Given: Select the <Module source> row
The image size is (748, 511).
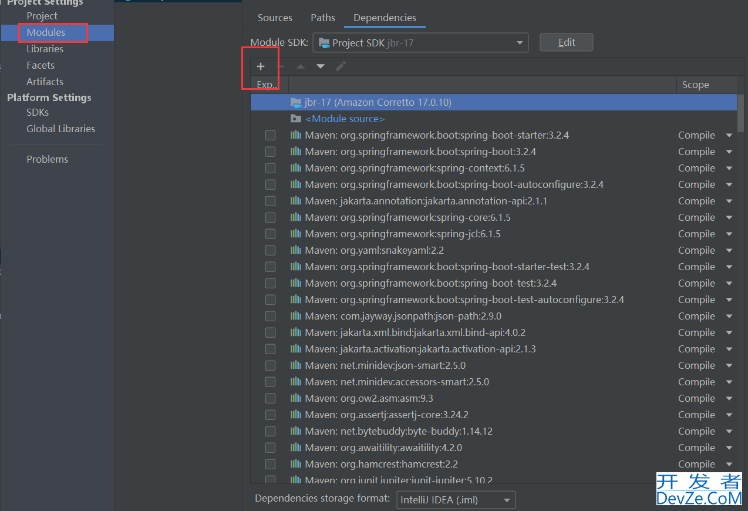Looking at the screenshot, I should [494, 119].
